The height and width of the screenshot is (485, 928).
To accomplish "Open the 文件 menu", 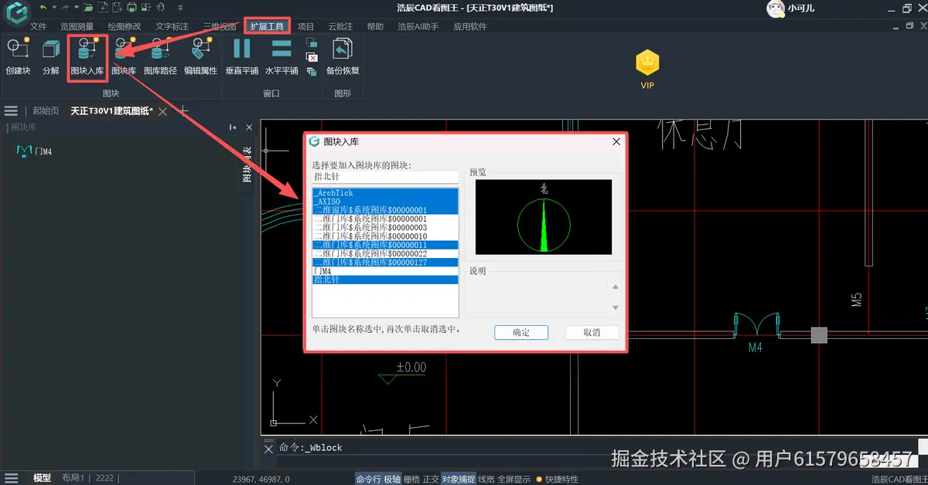I will (x=39, y=26).
